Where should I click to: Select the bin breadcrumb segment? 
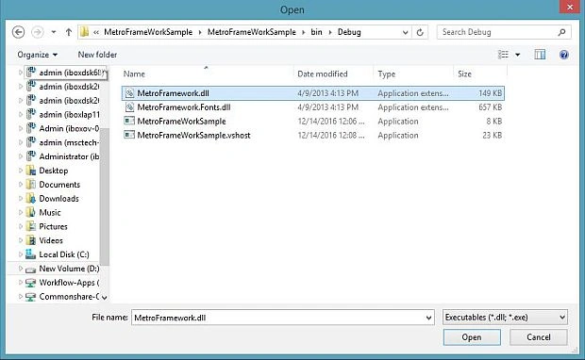click(x=316, y=32)
